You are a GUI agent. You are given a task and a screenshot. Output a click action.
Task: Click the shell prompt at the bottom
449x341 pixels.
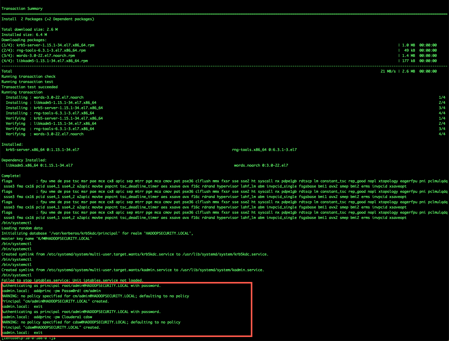pyautogui.click(x=29, y=338)
